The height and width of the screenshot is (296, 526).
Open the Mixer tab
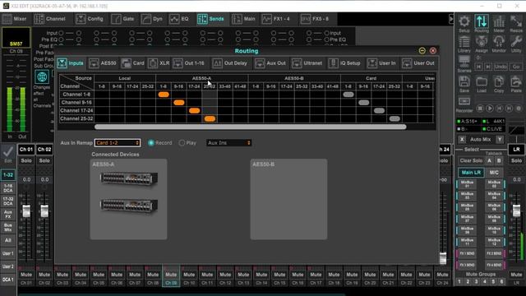point(15,19)
